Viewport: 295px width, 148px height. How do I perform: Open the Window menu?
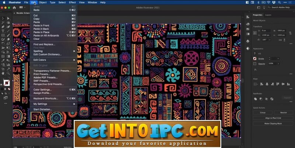93,3
